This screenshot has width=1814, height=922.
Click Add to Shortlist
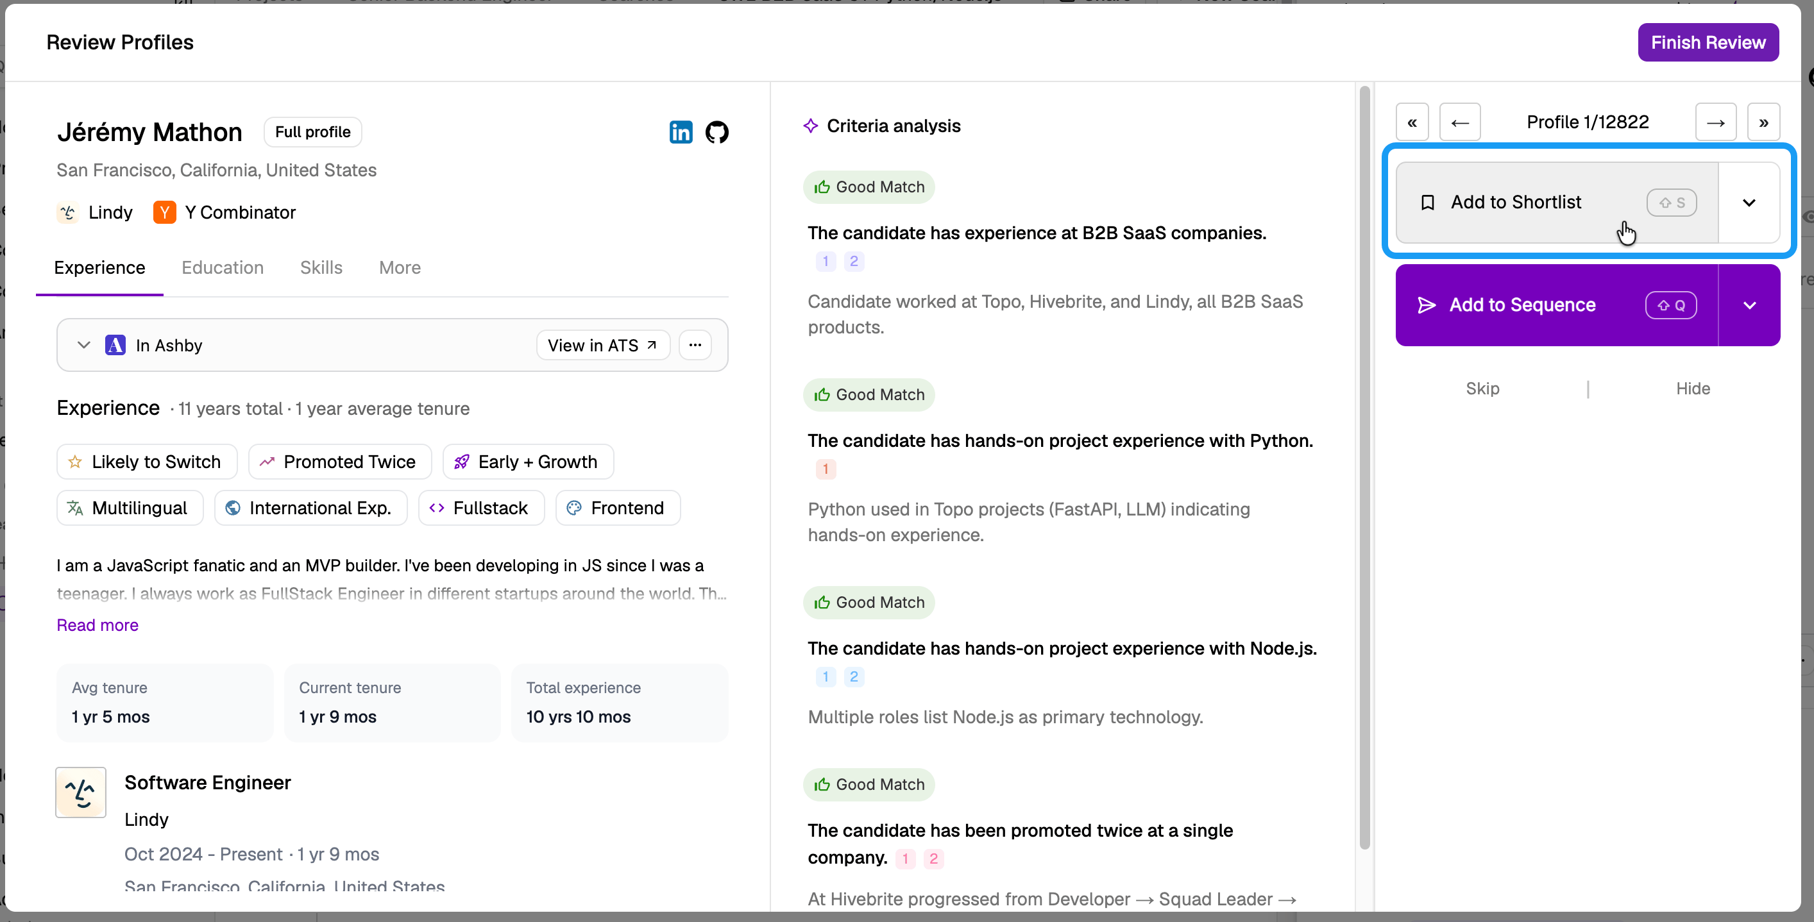(1557, 203)
